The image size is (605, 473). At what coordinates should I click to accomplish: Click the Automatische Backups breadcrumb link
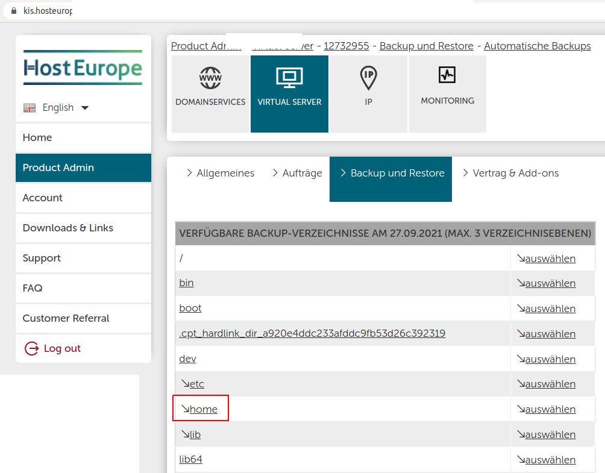pyautogui.click(x=537, y=46)
